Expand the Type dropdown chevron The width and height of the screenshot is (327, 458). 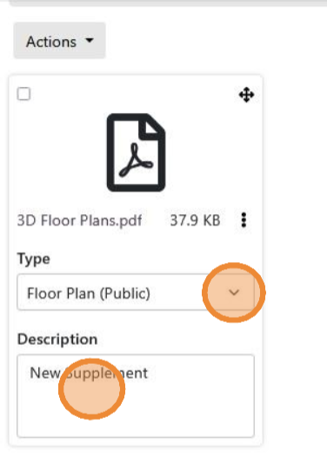pos(234,292)
